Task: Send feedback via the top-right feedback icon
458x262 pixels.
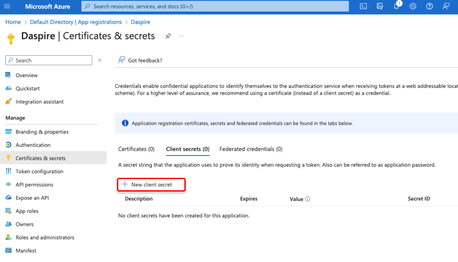Action: point(446,6)
